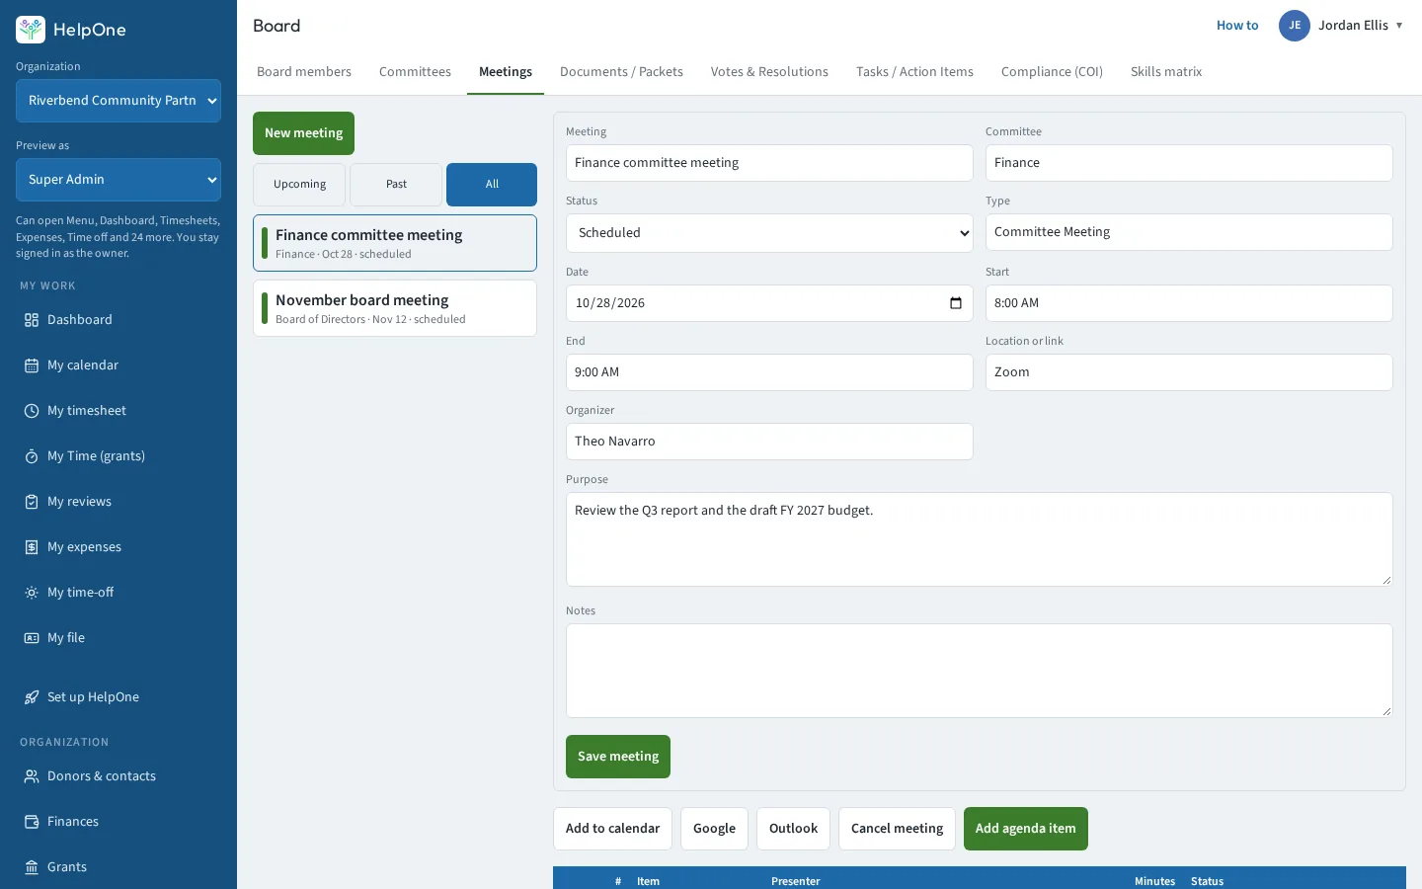
Task: Open My reviews clipboard icon
Action: tap(32, 502)
